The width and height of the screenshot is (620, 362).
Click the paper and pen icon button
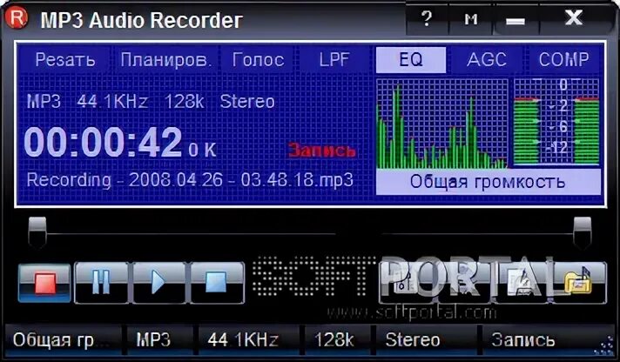[521, 283]
